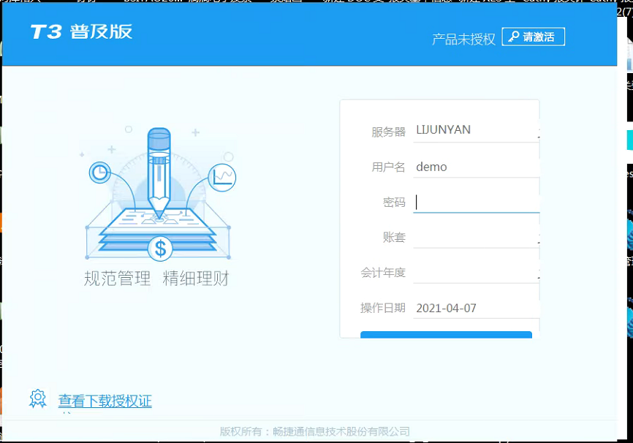The image size is (633, 443).
Task: Click the 账套 label
Action: (394, 237)
